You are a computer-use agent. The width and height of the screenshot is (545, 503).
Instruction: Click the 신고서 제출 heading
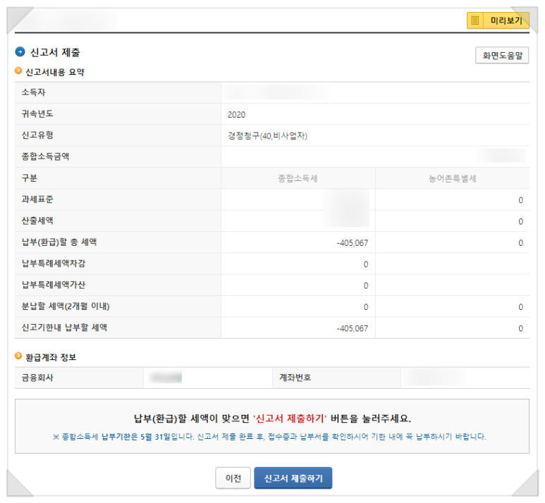55,52
